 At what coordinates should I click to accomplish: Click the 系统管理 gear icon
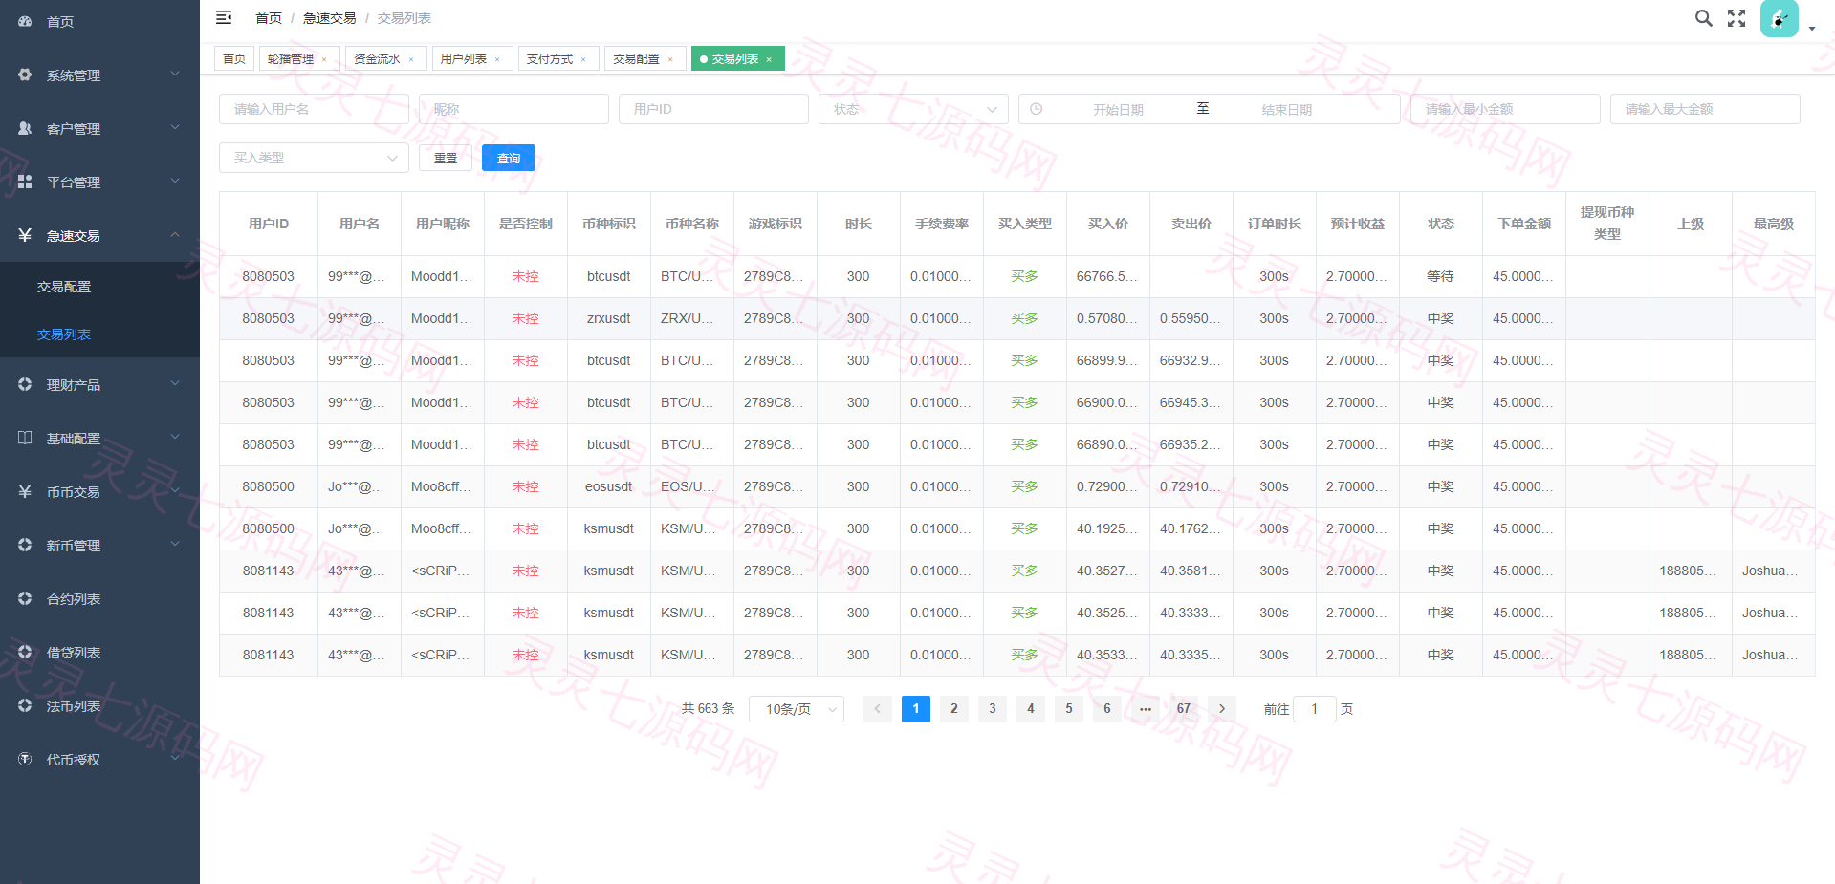click(25, 75)
